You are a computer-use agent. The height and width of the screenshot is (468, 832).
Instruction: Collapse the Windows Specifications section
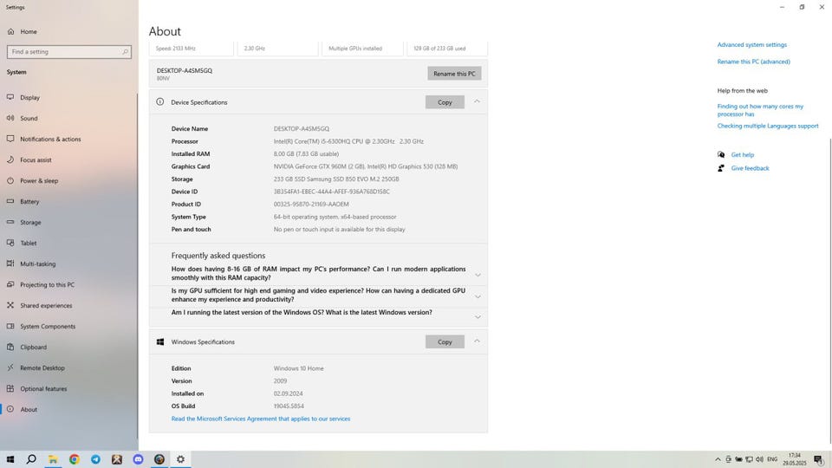[x=477, y=341]
